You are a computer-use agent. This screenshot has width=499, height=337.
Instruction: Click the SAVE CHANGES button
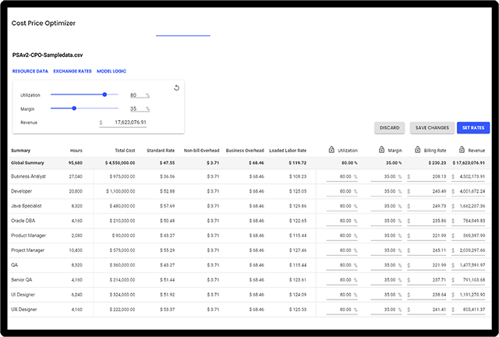click(432, 128)
